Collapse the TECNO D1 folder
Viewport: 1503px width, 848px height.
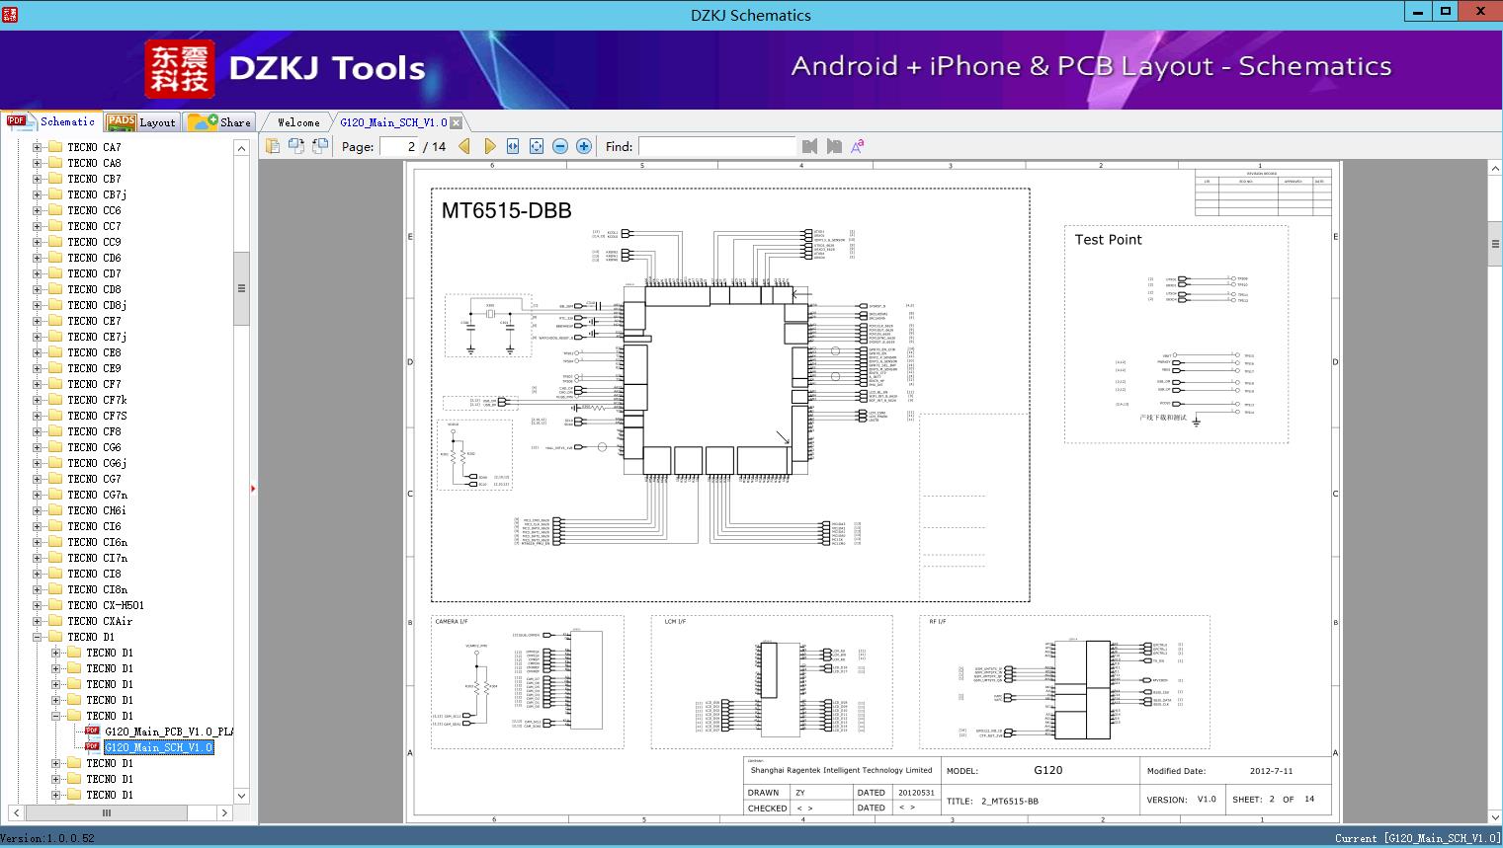[38, 637]
